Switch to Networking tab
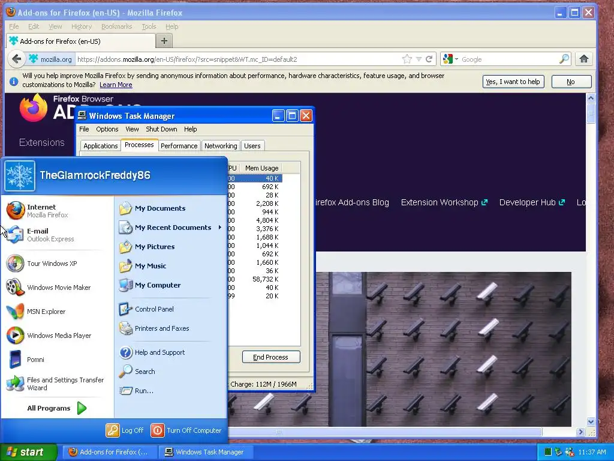This screenshot has width=614, height=461. [221, 146]
